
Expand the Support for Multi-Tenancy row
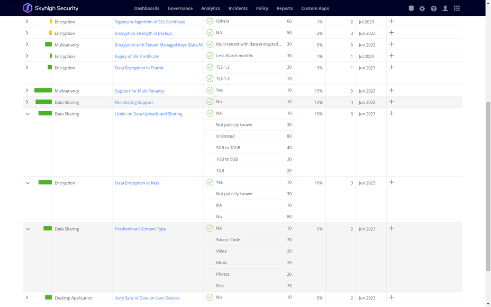tap(28, 91)
